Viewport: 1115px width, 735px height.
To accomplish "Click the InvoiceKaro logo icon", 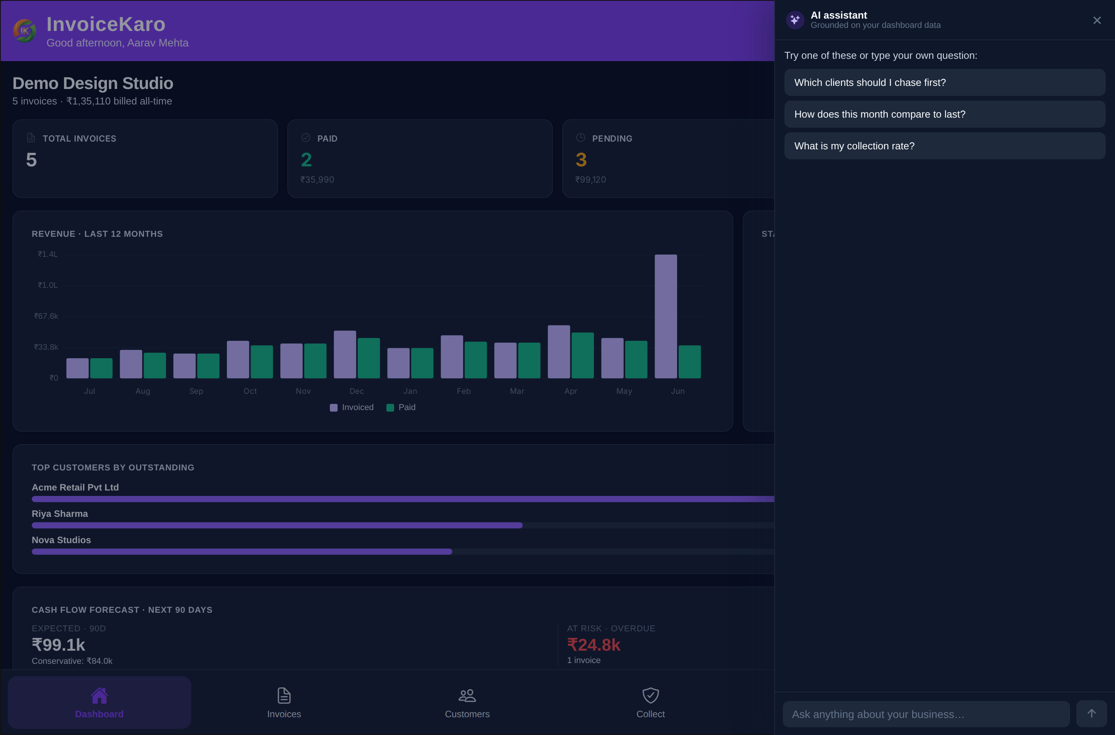I will [24, 31].
